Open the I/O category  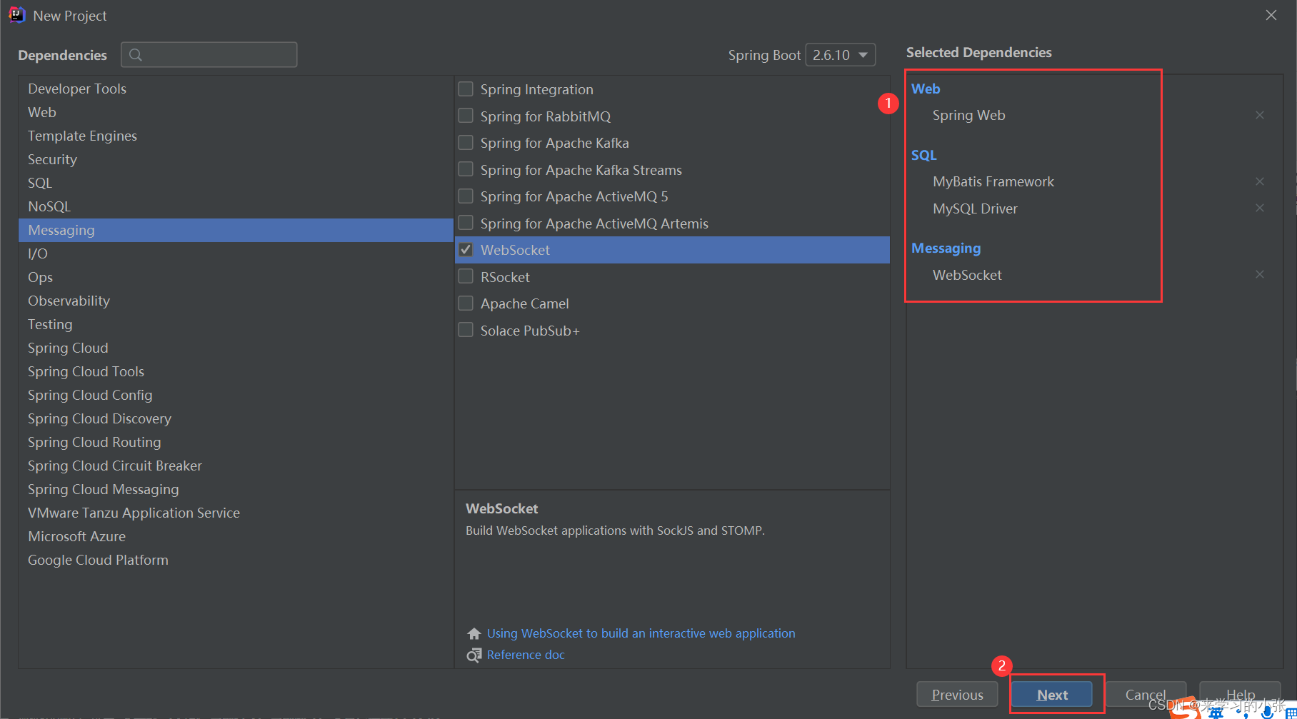pos(236,253)
